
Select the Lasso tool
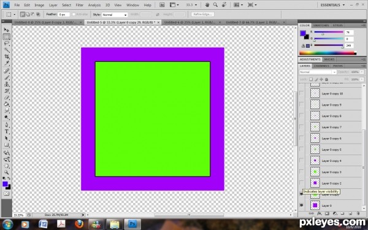point(7,44)
